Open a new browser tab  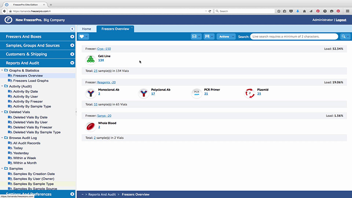51,4
